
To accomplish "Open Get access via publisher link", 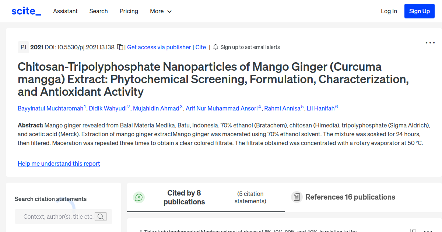I will coord(159,47).
